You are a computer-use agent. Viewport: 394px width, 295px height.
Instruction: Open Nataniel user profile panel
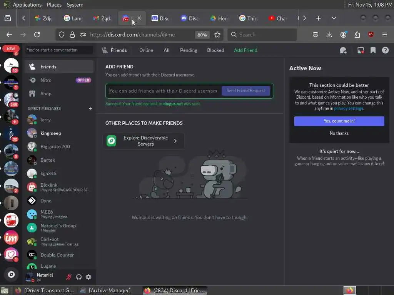43,277
